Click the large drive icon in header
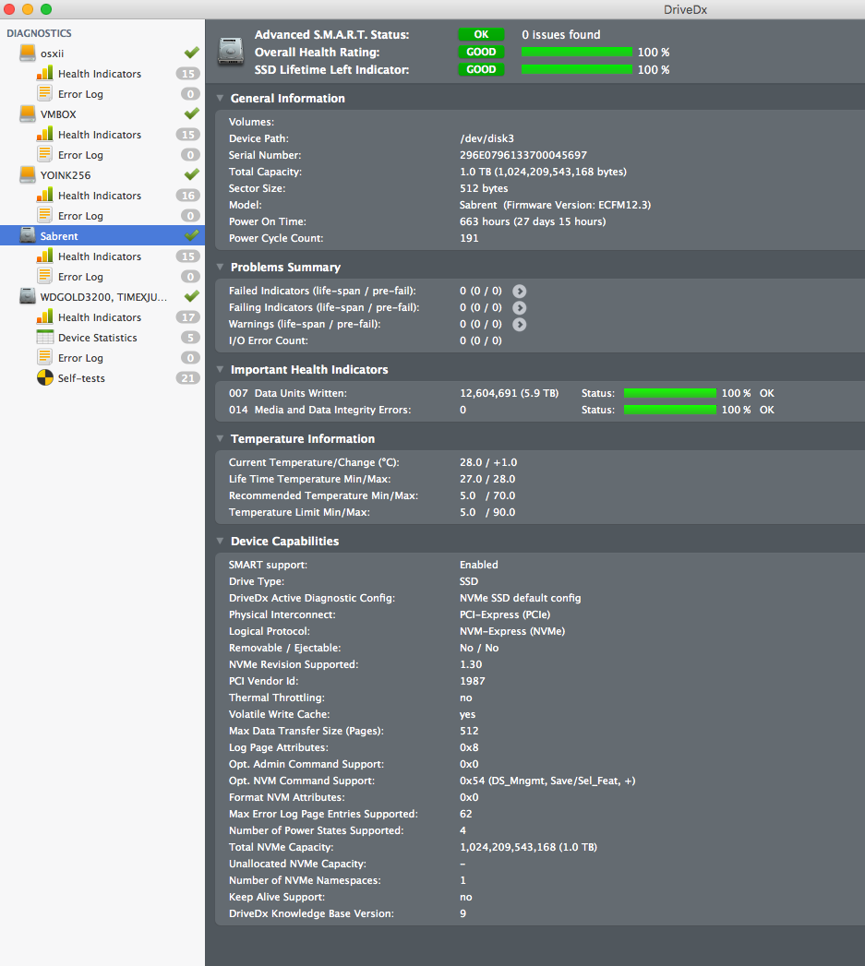 coord(231,52)
